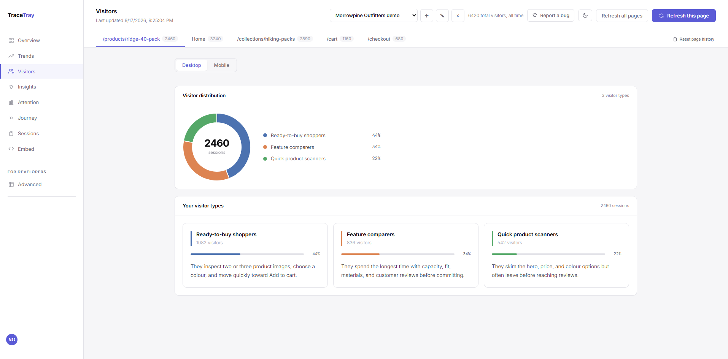Image resolution: width=728 pixels, height=359 pixels.
Task: Click the green Quick product scanners legend dot
Action: (x=265, y=159)
